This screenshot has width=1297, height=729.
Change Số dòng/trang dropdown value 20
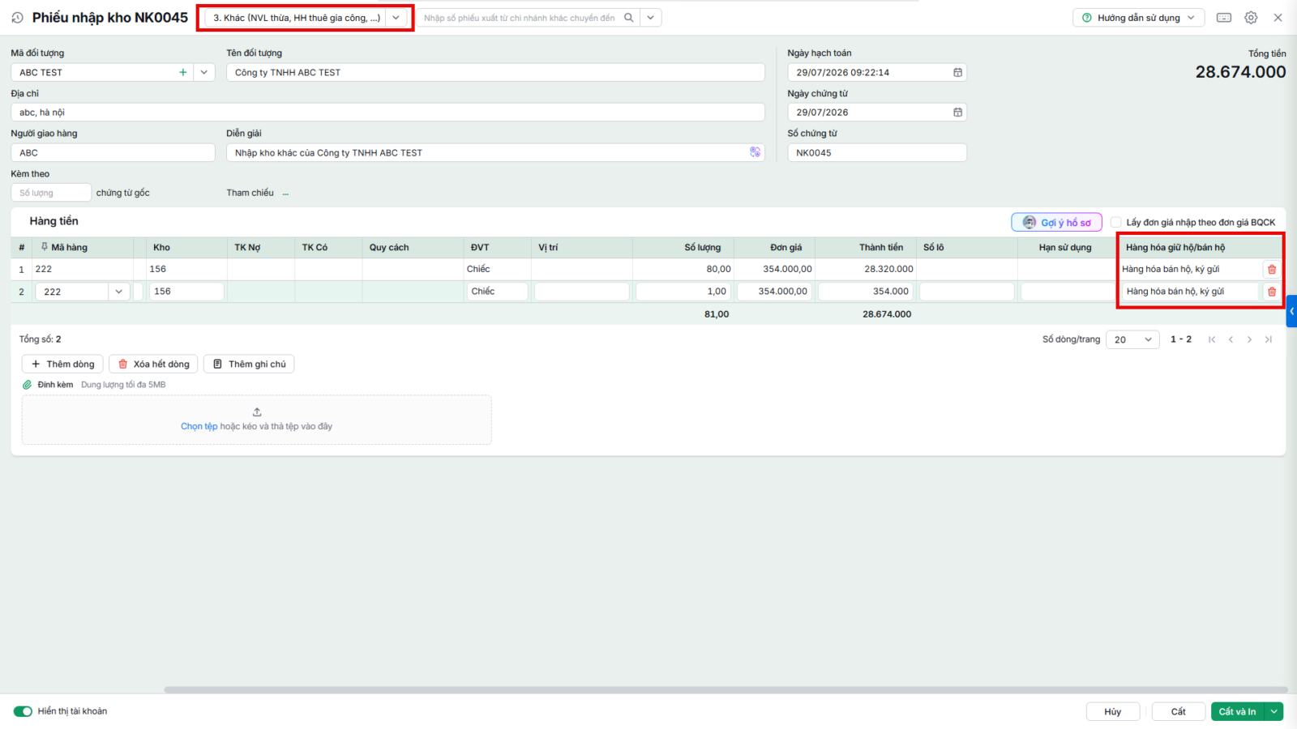point(1132,339)
